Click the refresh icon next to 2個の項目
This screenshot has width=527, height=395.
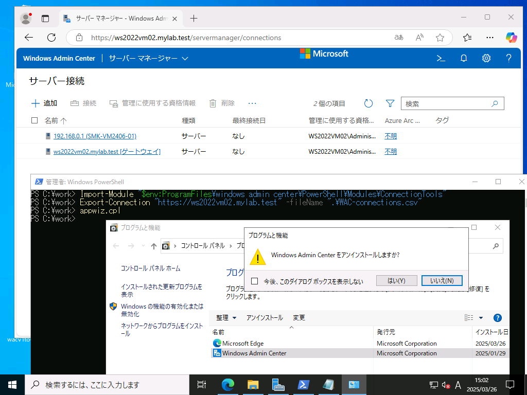(368, 103)
